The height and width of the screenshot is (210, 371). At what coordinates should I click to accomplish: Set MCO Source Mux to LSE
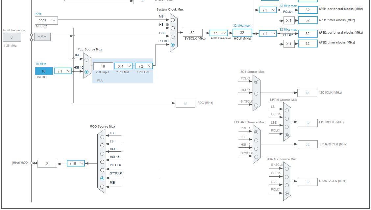click(x=102, y=137)
